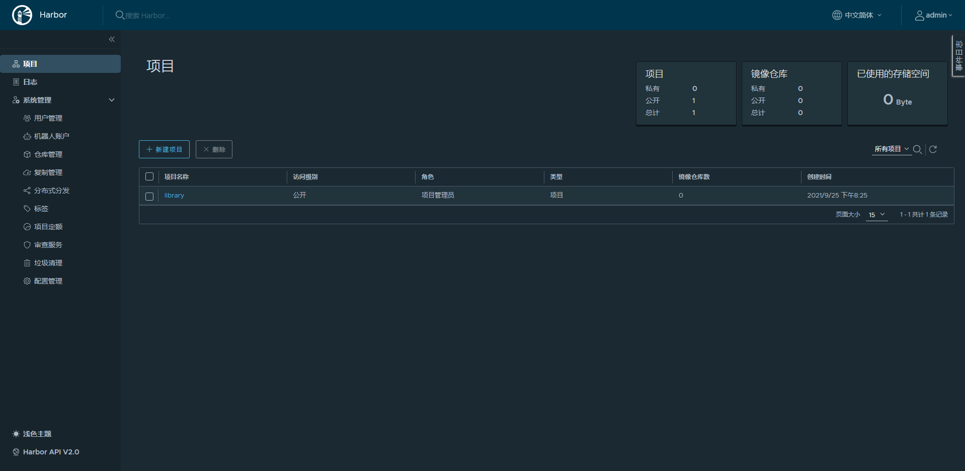The height and width of the screenshot is (471, 965).
Task: Click the Harbor logo icon
Action: [x=22, y=15]
